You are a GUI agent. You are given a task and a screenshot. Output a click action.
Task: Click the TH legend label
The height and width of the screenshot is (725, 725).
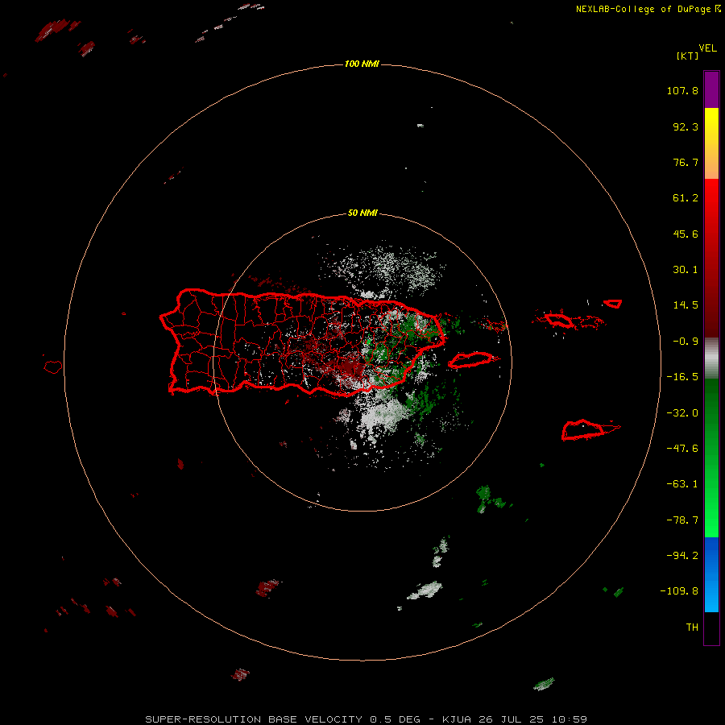click(x=692, y=628)
